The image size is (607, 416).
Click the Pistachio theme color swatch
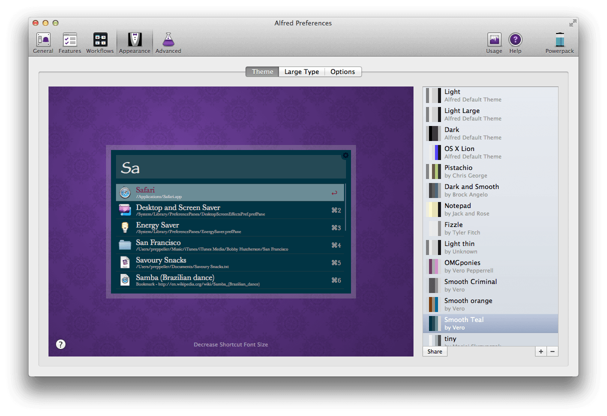pyautogui.click(x=433, y=171)
